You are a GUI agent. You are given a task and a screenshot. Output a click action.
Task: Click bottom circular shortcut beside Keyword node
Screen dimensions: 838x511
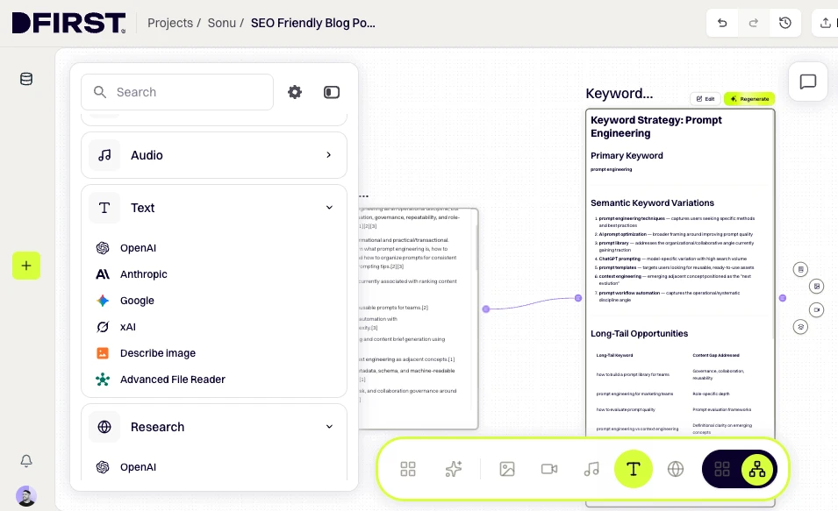tap(800, 327)
